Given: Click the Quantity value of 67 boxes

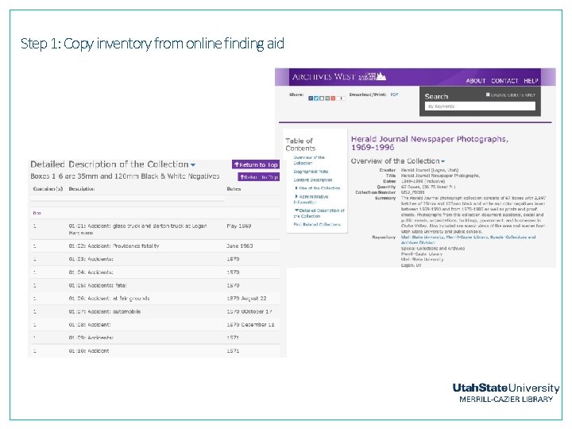Looking at the screenshot, I should click(x=428, y=187).
